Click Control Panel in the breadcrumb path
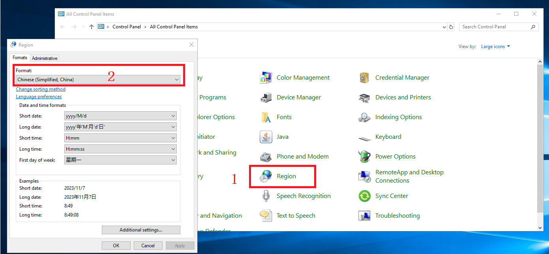Image resolution: width=549 pixels, height=254 pixels. pyautogui.click(x=127, y=27)
